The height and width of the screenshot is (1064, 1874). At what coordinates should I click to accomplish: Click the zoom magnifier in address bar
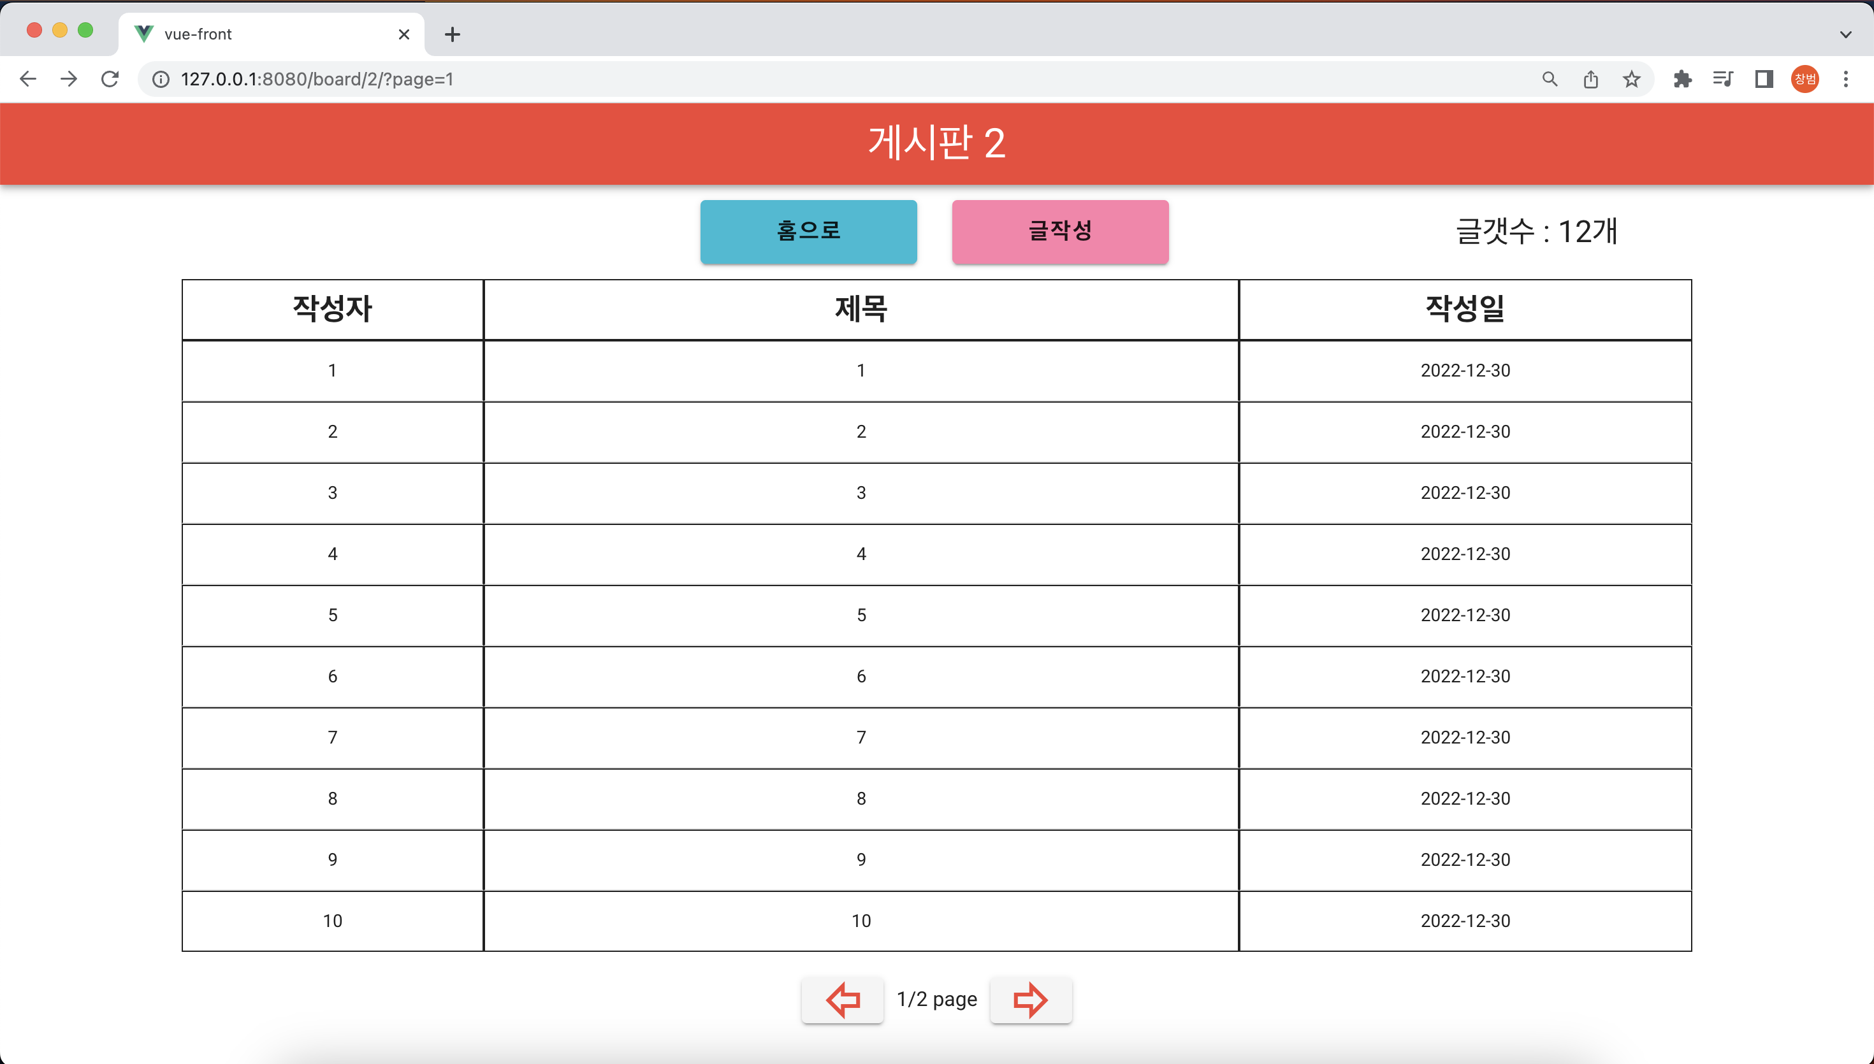pos(1550,79)
